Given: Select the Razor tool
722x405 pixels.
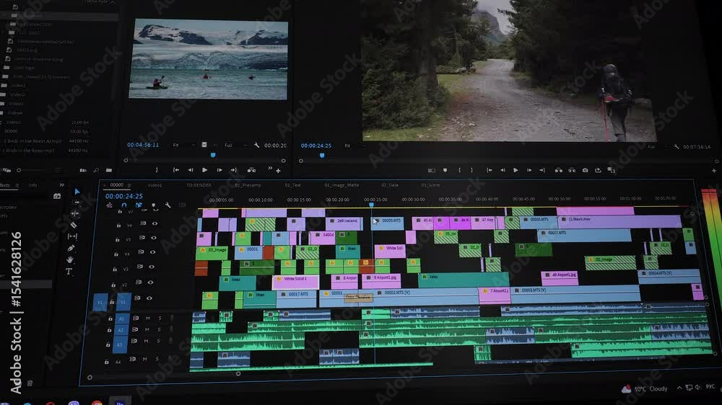Looking at the screenshot, I should [74, 225].
